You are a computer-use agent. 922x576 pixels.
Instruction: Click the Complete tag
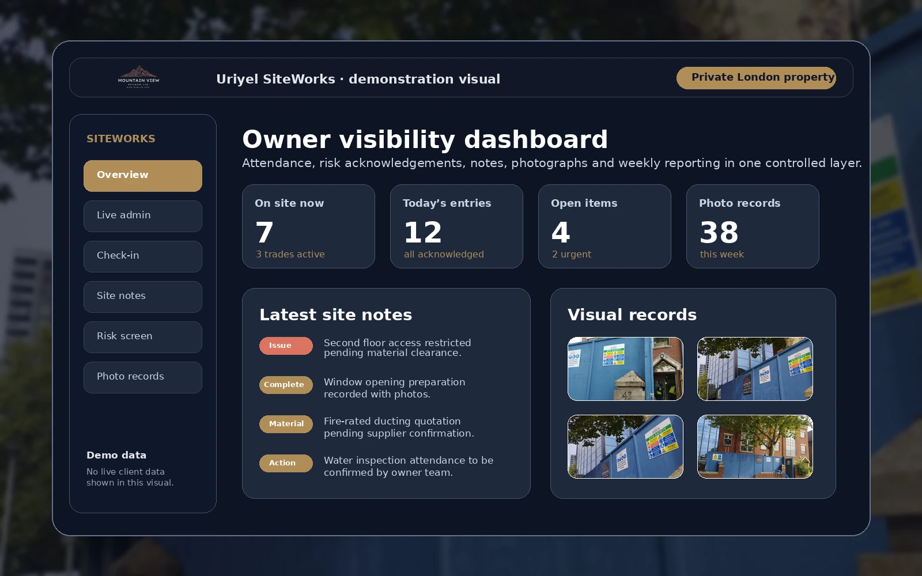286,385
